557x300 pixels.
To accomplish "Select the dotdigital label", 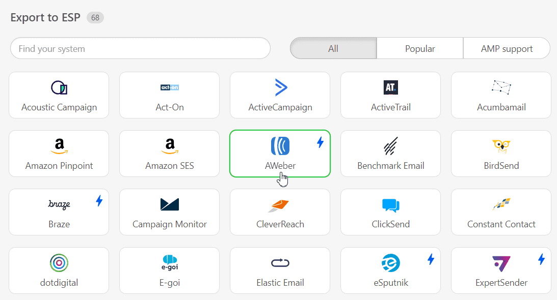I will [x=59, y=283].
